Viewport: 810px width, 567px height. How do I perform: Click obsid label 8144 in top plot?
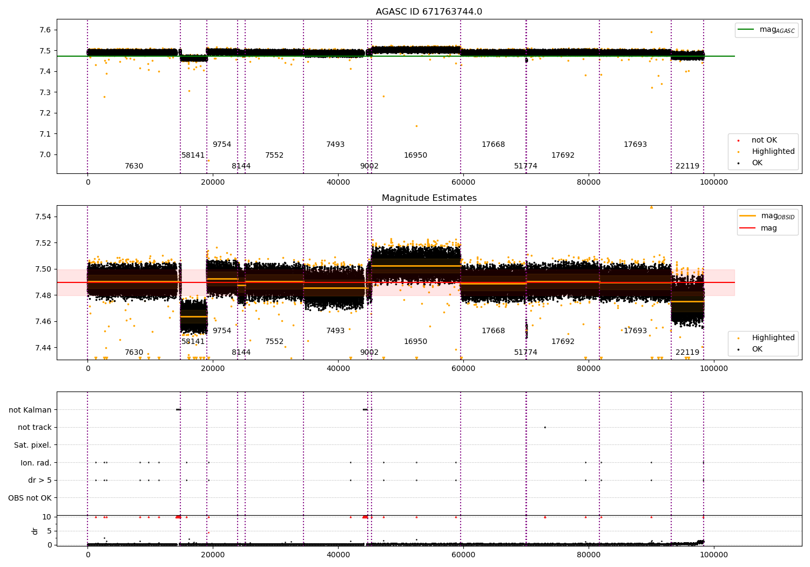pos(241,166)
